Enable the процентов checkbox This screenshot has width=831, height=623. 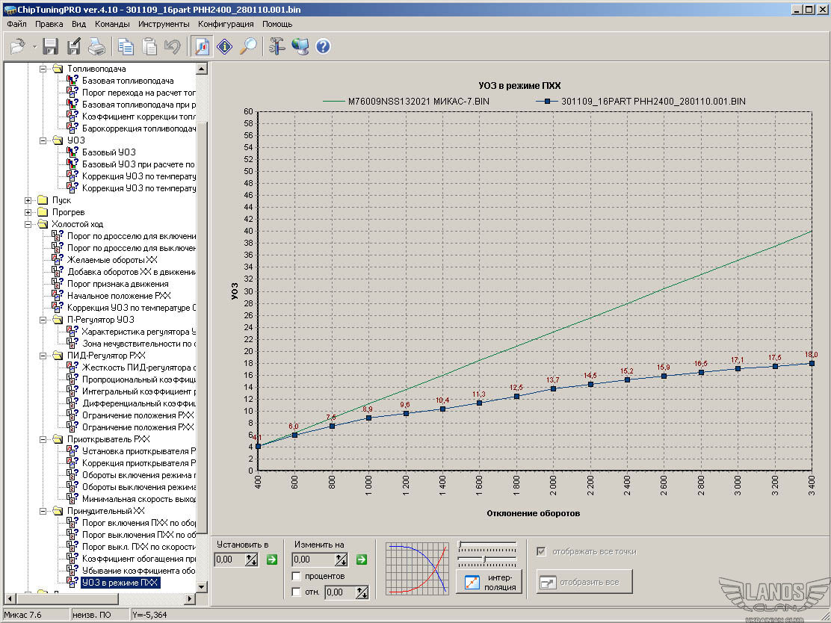tap(297, 576)
